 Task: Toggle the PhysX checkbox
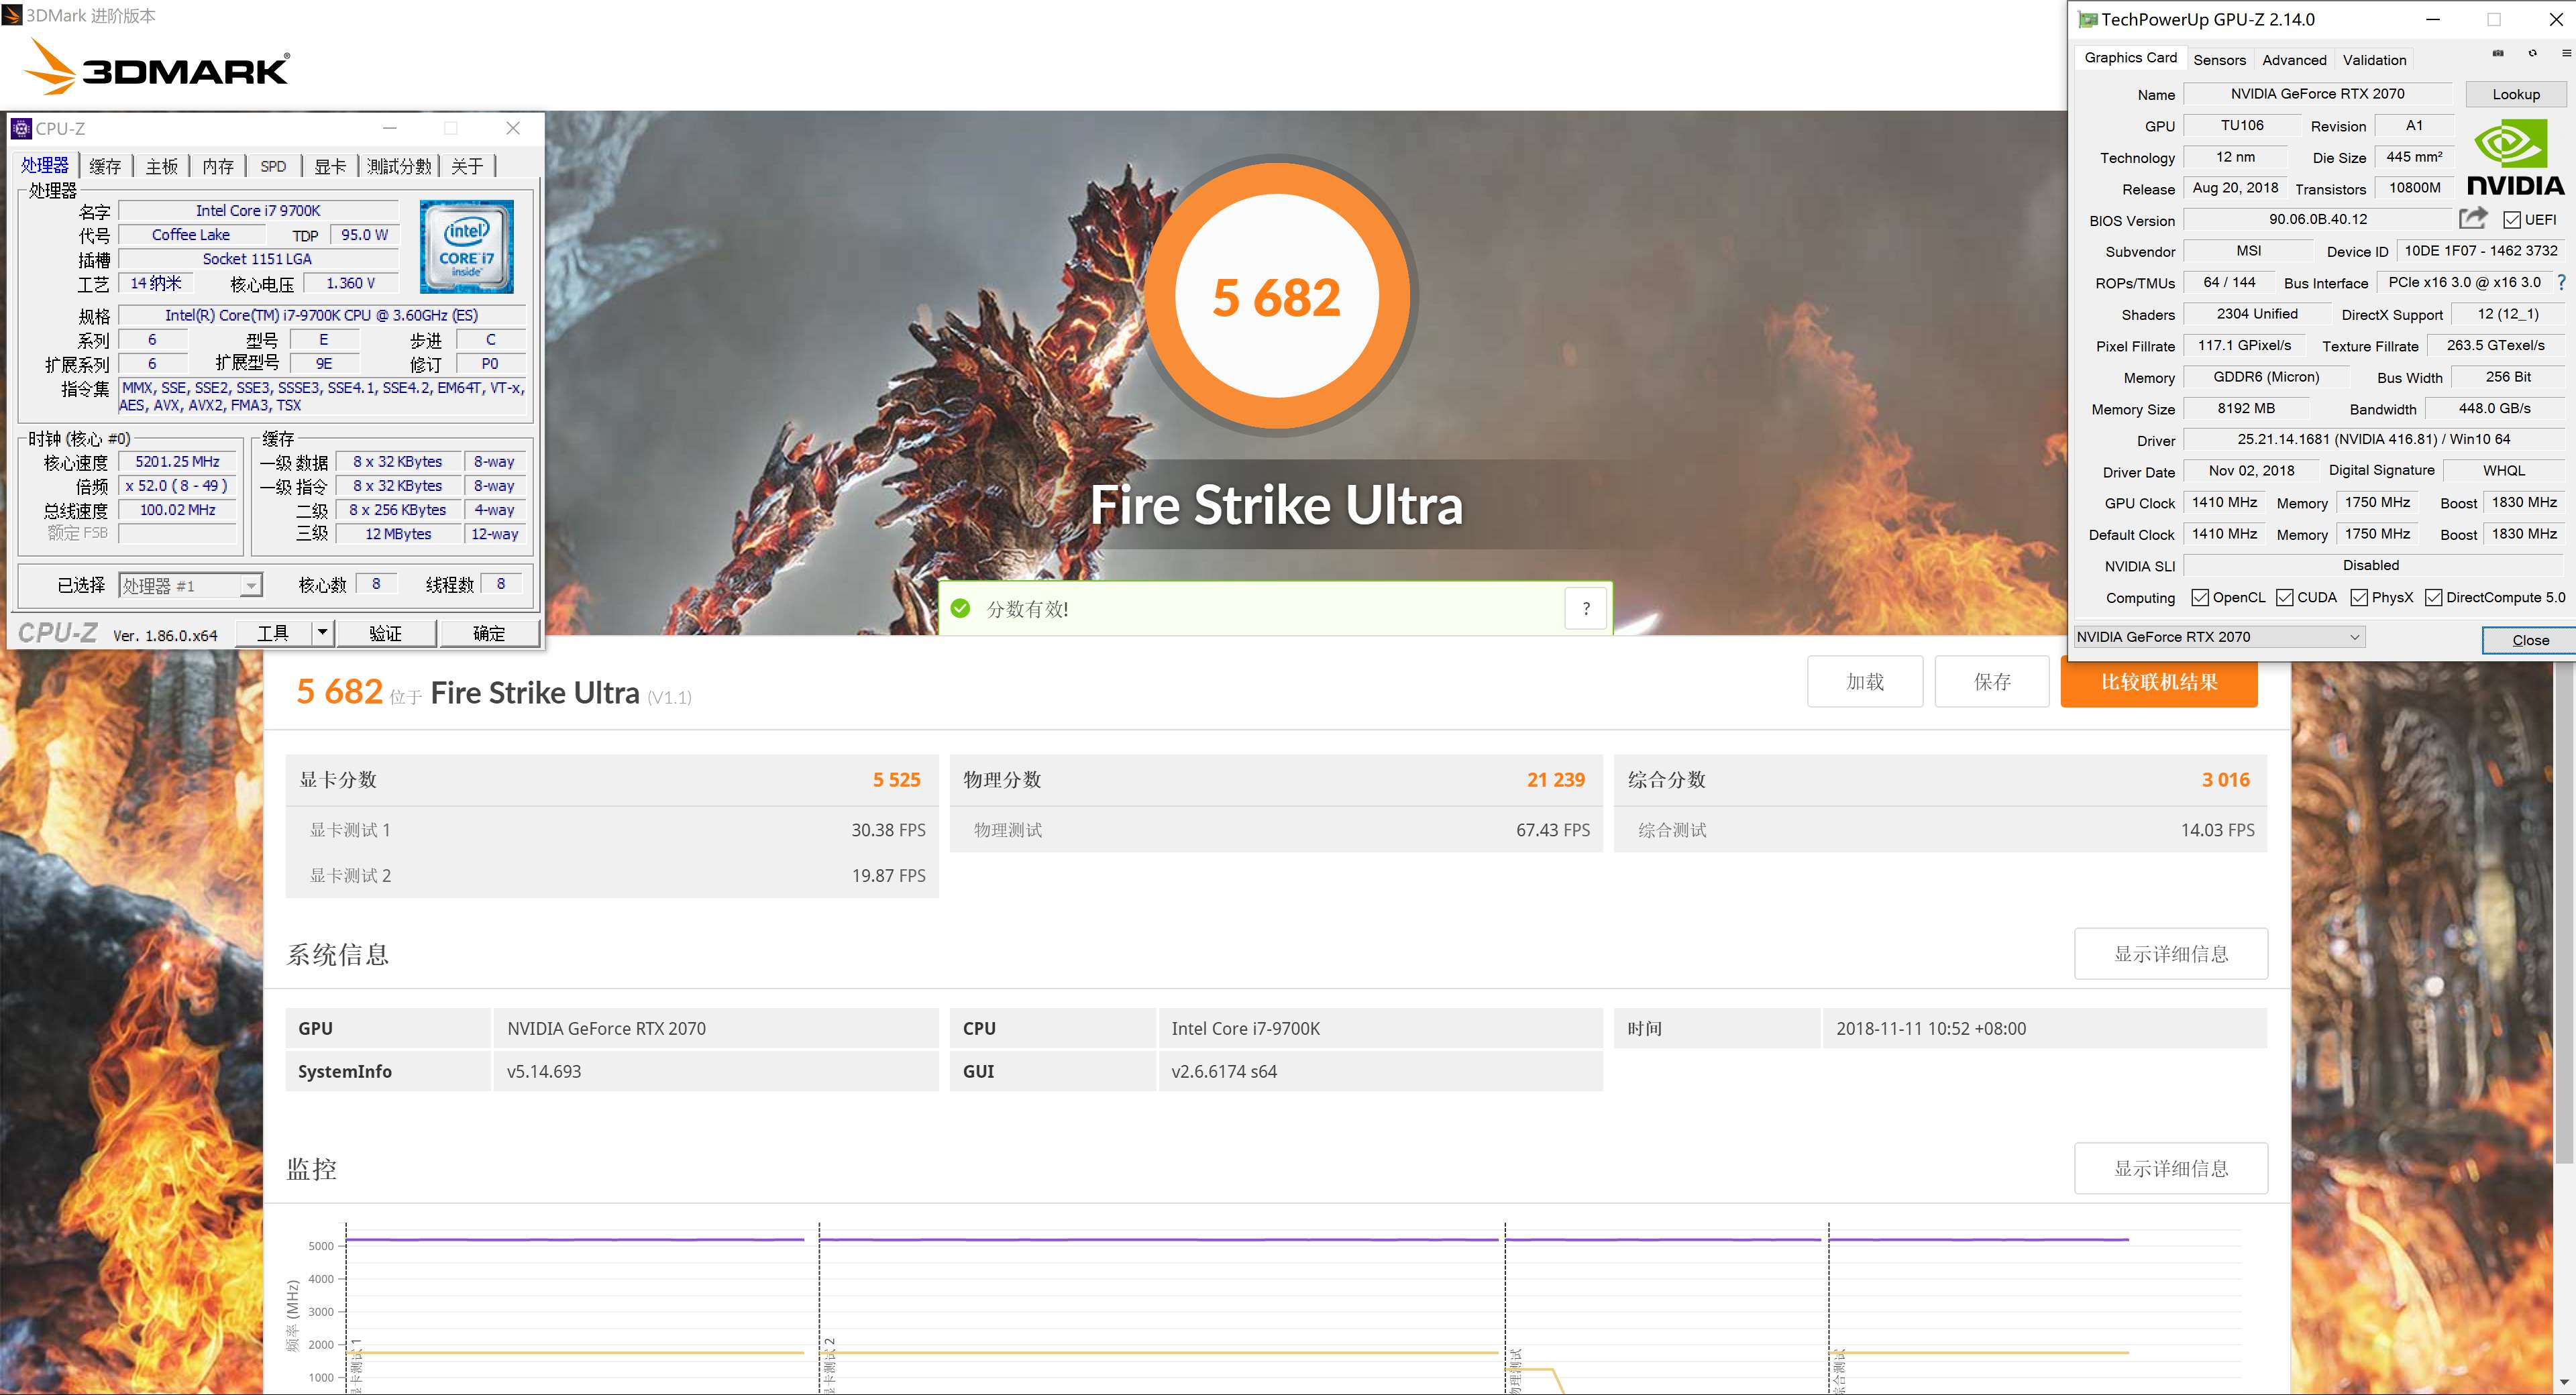pyautogui.click(x=2358, y=597)
